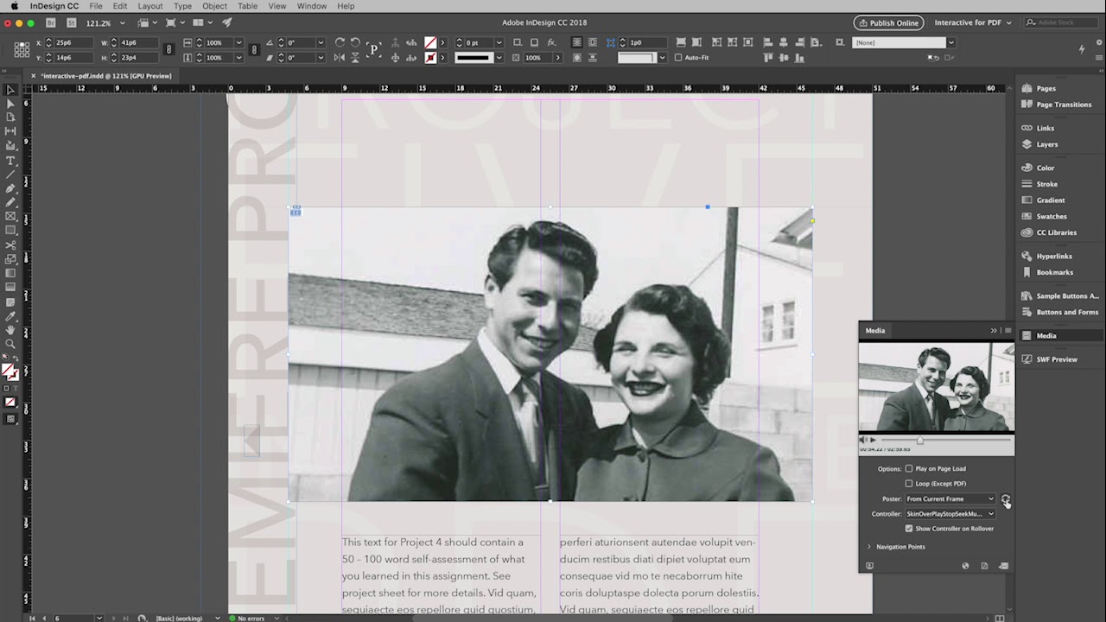The width and height of the screenshot is (1106, 622).
Task: Click place video from URL icon
Action: point(965,566)
